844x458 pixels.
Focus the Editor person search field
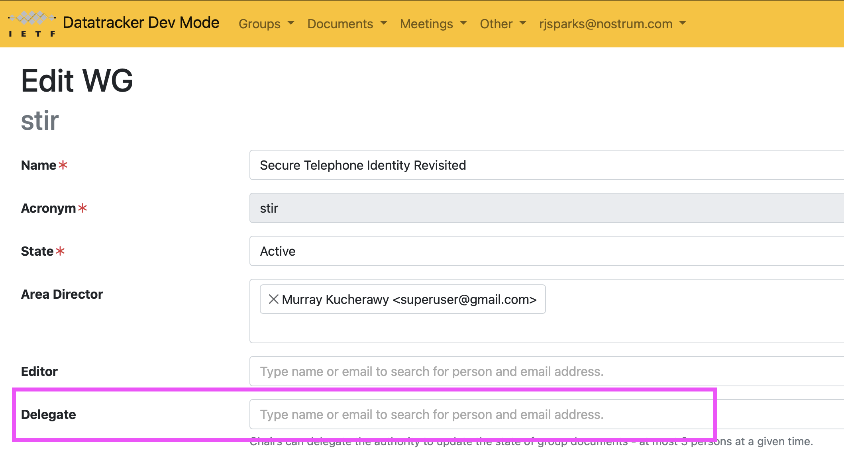546,371
